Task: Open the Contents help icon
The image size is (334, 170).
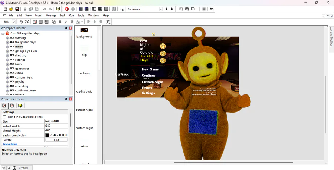Action: [58, 9]
